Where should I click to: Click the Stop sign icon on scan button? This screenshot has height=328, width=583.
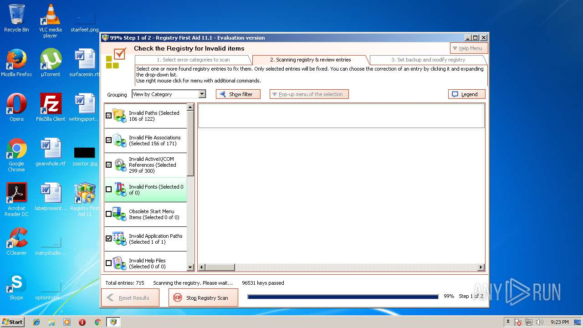pyautogui.click(x=177, y=298)
